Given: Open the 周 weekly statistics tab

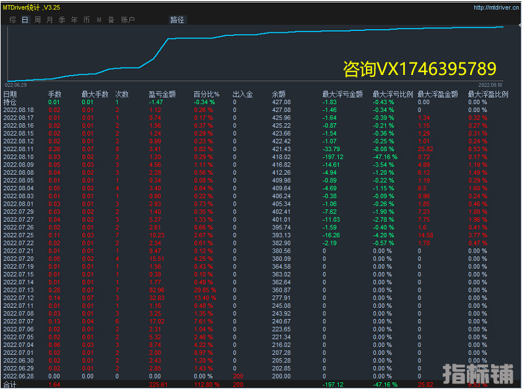Looking at the screenshot, I should click(x=37, y=20).
